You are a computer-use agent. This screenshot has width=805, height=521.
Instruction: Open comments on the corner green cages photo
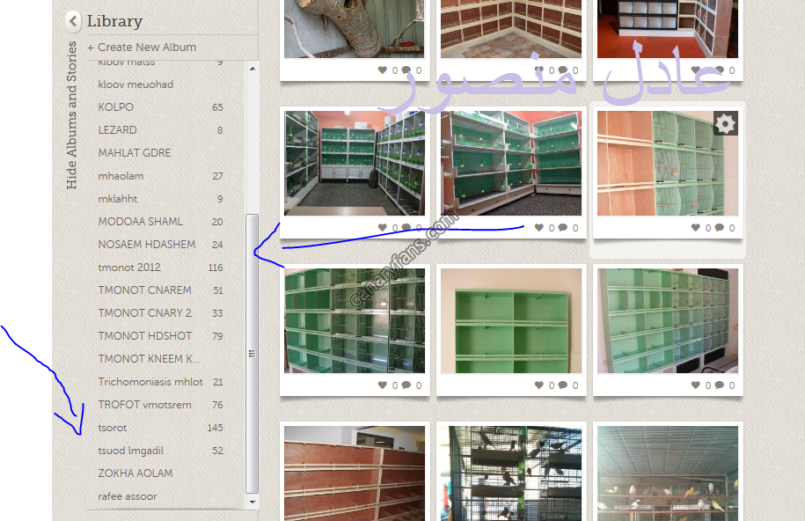click(563, 227)
